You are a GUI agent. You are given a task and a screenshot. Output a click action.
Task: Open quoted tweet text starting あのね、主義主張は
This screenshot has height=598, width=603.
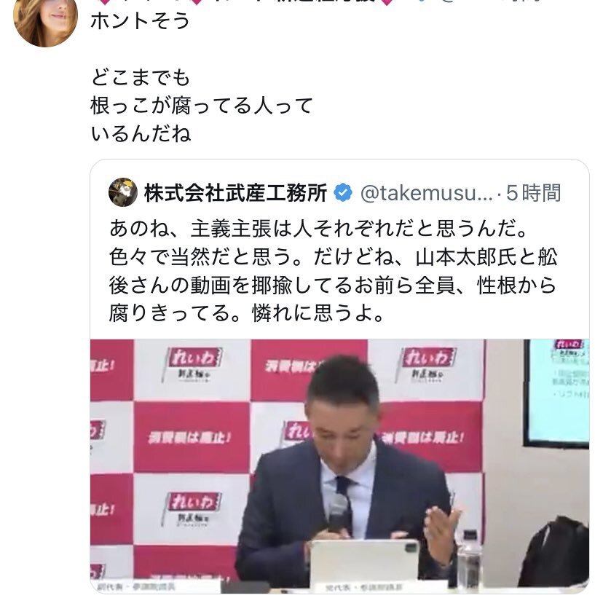(x=334, y=271)
